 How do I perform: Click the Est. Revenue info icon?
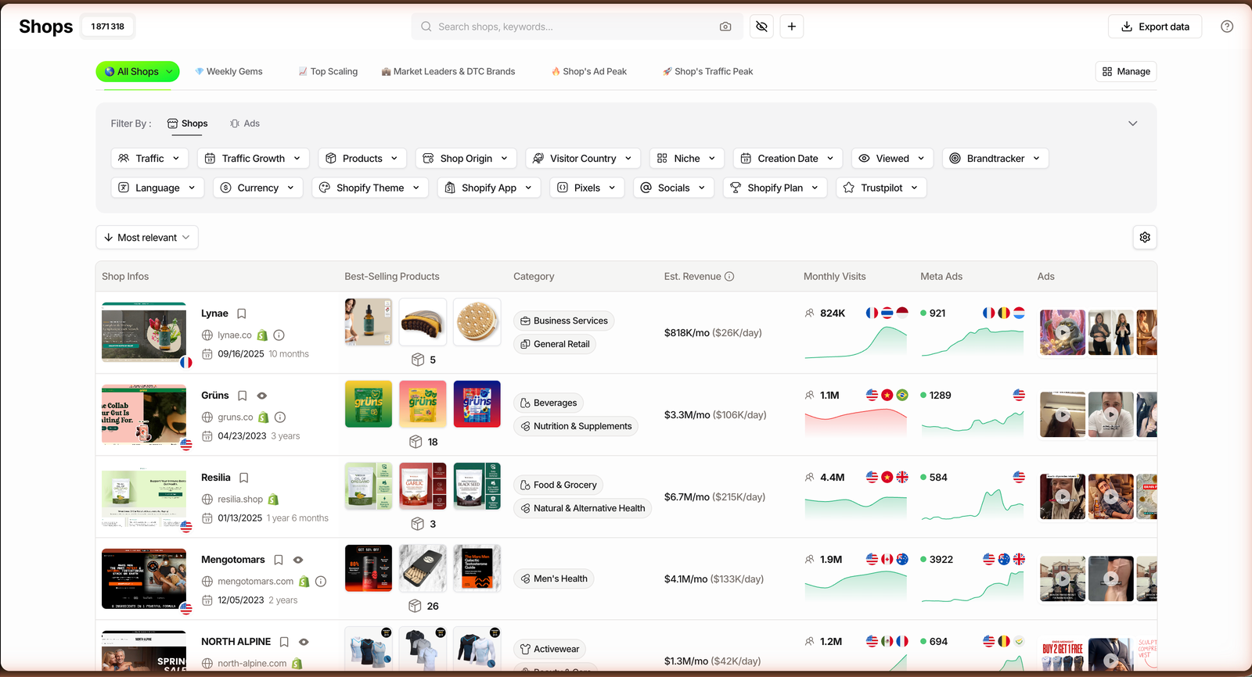pyautogui.click(x=729, y=277)
